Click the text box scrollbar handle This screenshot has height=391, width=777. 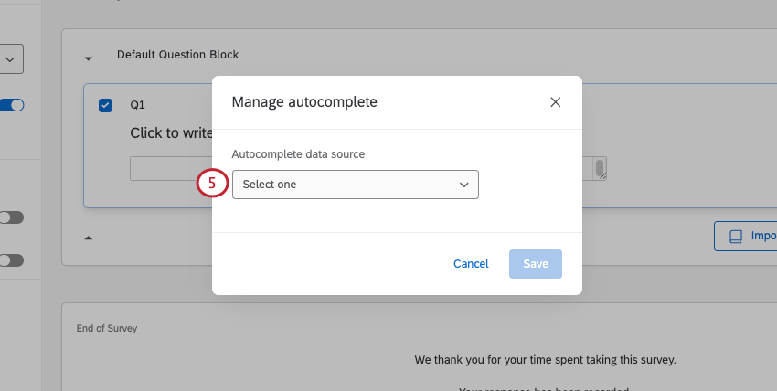600,169
